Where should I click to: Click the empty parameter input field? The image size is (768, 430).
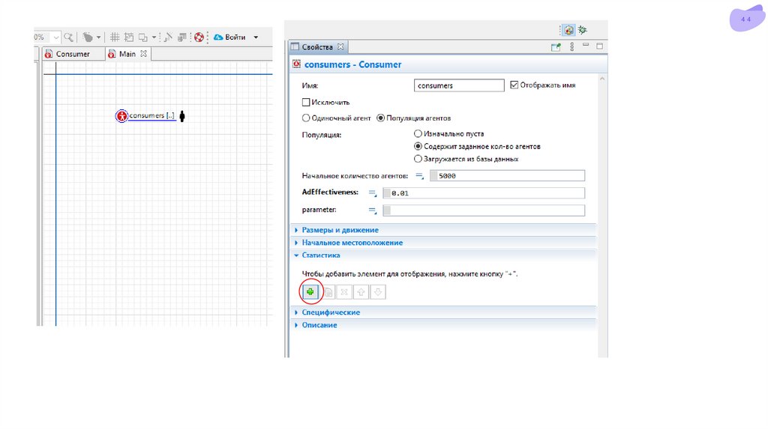tap(484, 211)
